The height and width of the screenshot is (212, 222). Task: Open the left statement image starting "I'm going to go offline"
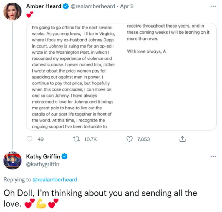click(74, 77)
